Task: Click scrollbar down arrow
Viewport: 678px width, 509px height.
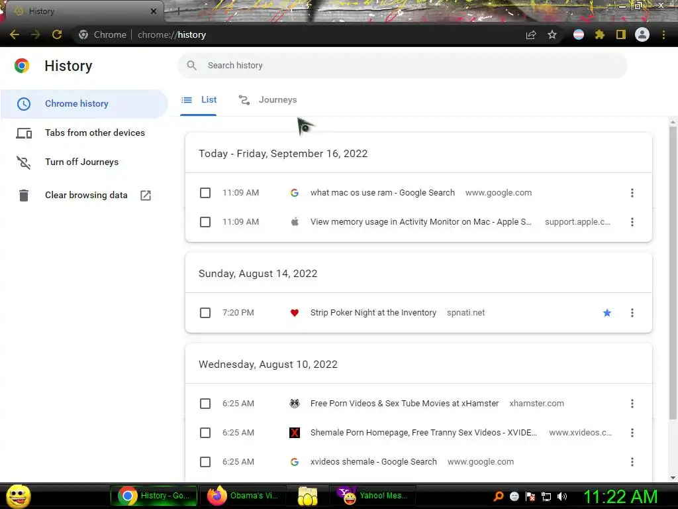Action: 673,478
